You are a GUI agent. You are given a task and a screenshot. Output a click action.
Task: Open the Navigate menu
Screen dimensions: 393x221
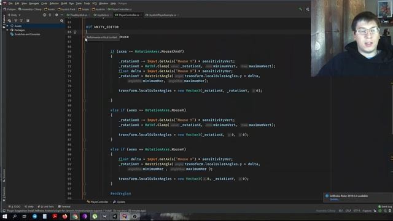pos(34,4)
